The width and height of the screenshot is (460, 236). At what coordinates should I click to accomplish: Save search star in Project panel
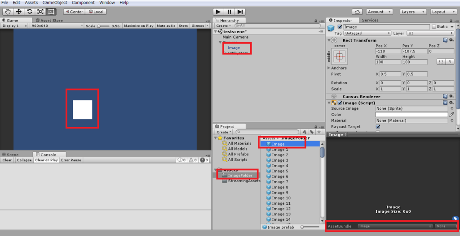click(319, 132)
